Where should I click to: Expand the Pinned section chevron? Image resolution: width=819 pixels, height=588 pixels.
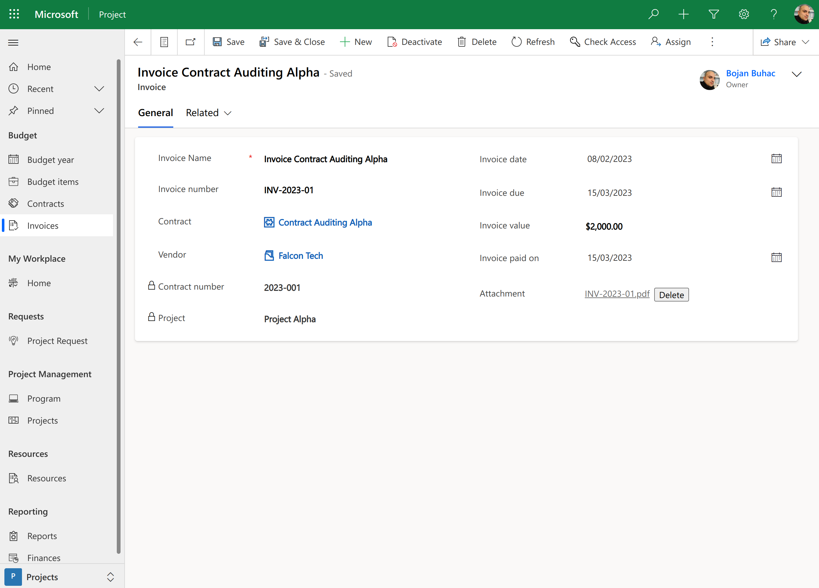point(99,111)
